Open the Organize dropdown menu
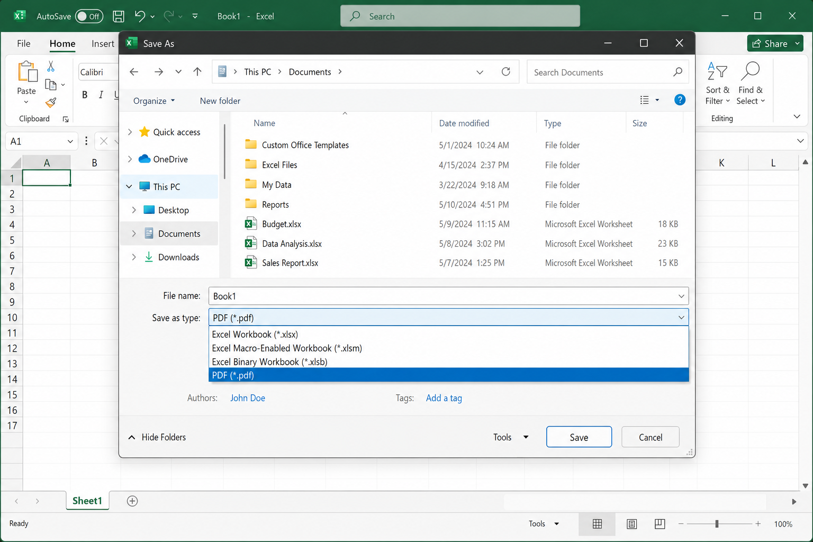This screenshot has height=542, width=813. 154,101
